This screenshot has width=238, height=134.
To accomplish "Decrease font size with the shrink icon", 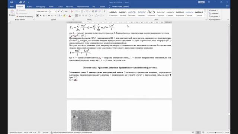I will (x=62, y=12).
